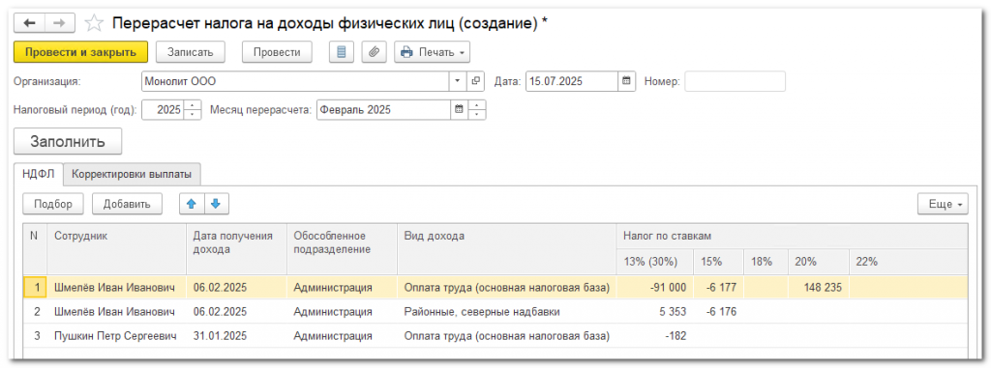Open the organization card icon
The width and height of the screenshot is (991, 368).
(475, 81)
